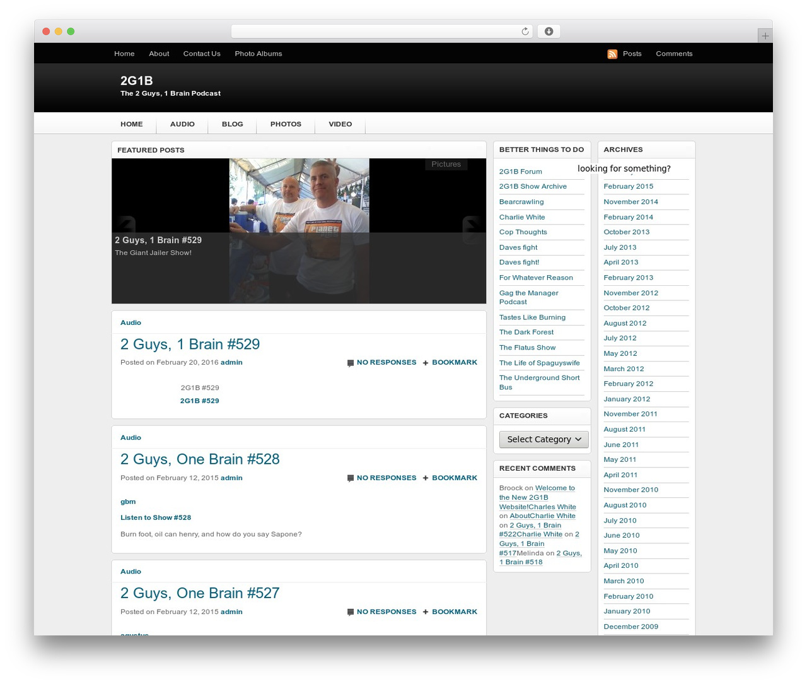Open The Flatus Show link
The width and height of the screenshot is (807, 684).
tap(528, 348)
